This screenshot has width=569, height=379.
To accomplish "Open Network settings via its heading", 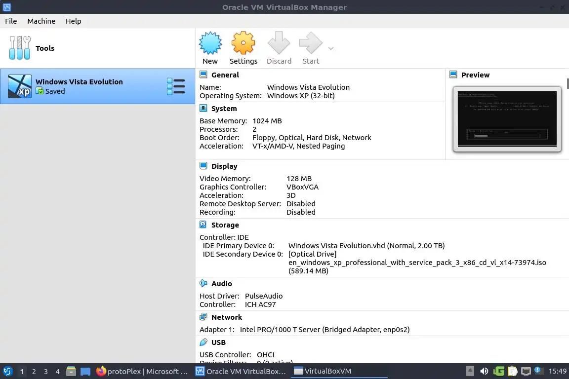I will pos(226,317).
